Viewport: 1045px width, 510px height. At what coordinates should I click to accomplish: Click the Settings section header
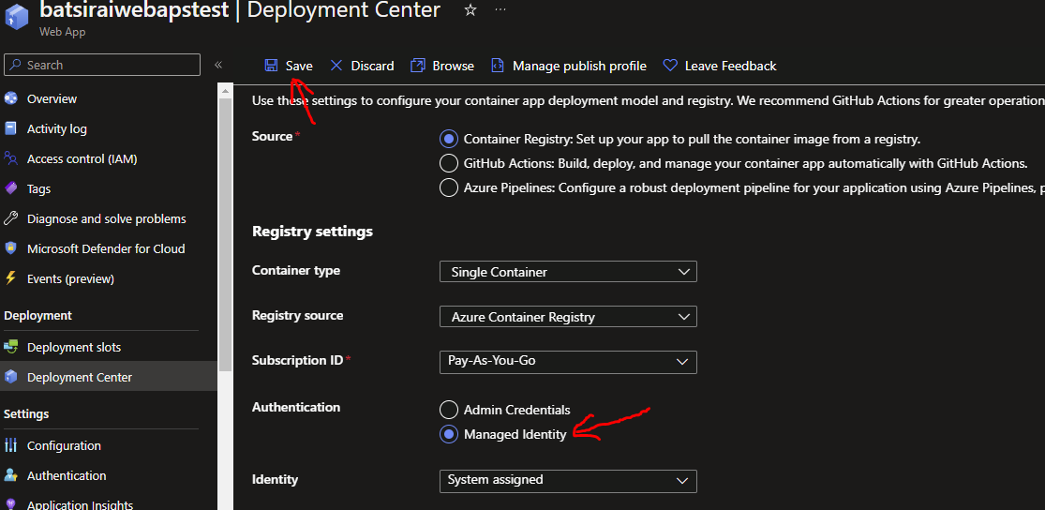pyautogui.click(x=26, y=414)
